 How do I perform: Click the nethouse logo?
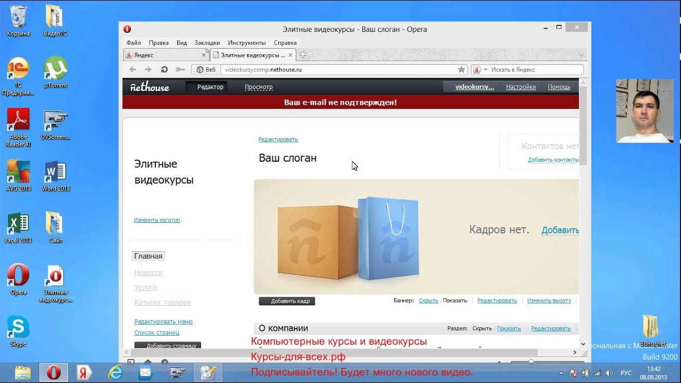[150, 87]
